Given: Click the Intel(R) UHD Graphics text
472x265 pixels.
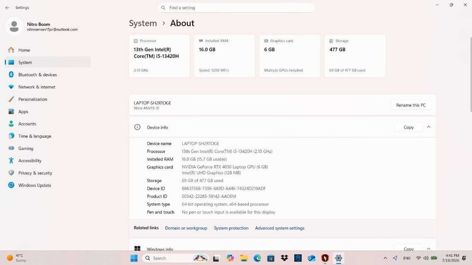Looking at the screenshot, I should pyautogui.click(x=211, y=173).
